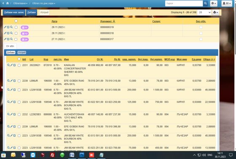Focus the search input field at top
Screen dimensions: 236x159
(x=184, y=3)
